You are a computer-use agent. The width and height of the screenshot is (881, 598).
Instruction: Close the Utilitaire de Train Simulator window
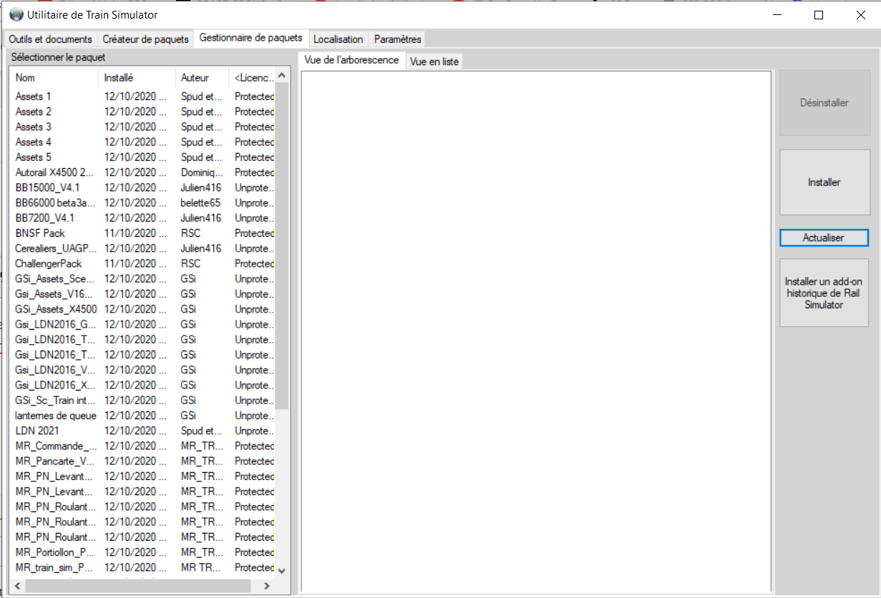[x=861, y=14]
